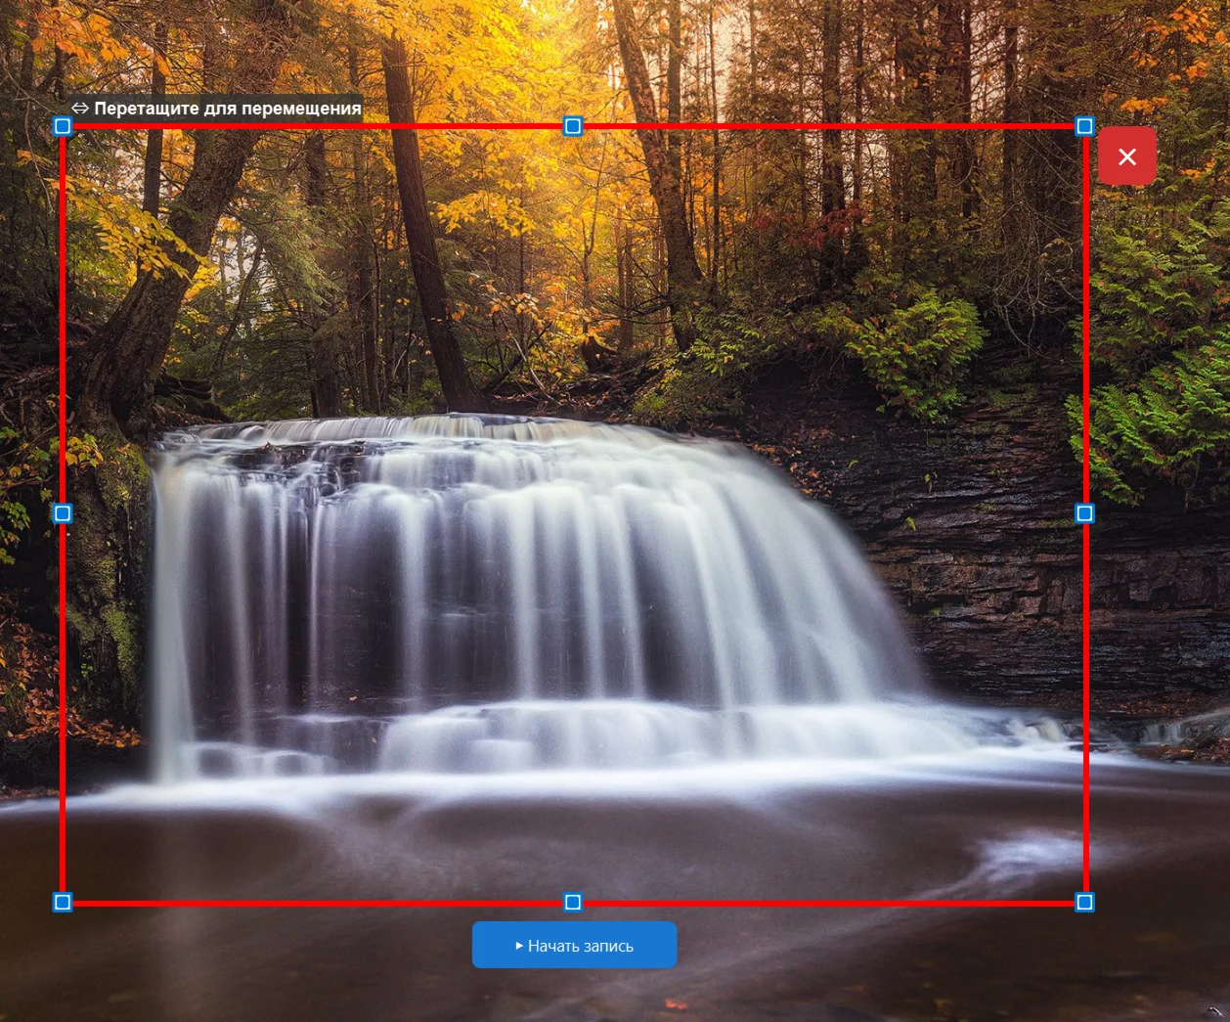Click the red X cancel selection button
This screenshot has width=1230, height=1022.
click(1126, 156)
